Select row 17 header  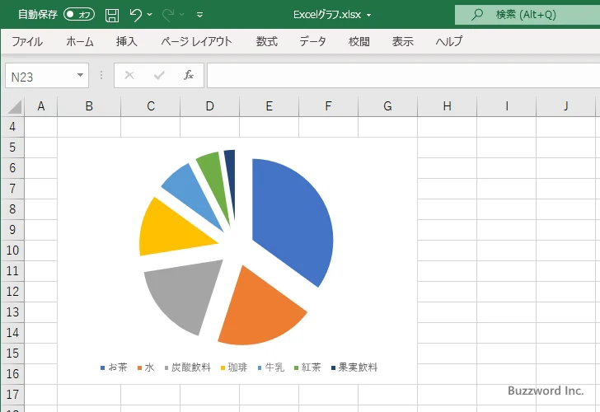12,395
